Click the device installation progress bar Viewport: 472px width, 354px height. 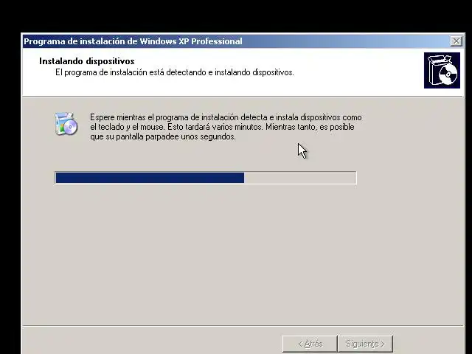(206, 178)
